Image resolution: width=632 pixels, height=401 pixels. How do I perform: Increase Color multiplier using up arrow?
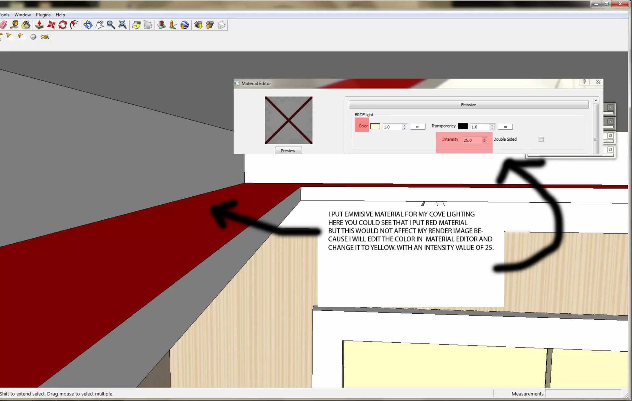click(405, 125)
